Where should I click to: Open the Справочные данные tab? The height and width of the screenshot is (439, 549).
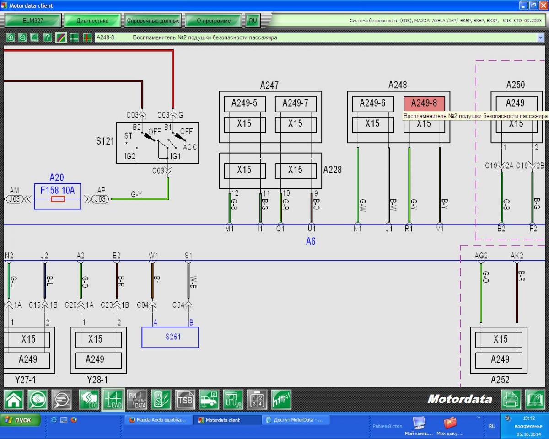(153, 21)
